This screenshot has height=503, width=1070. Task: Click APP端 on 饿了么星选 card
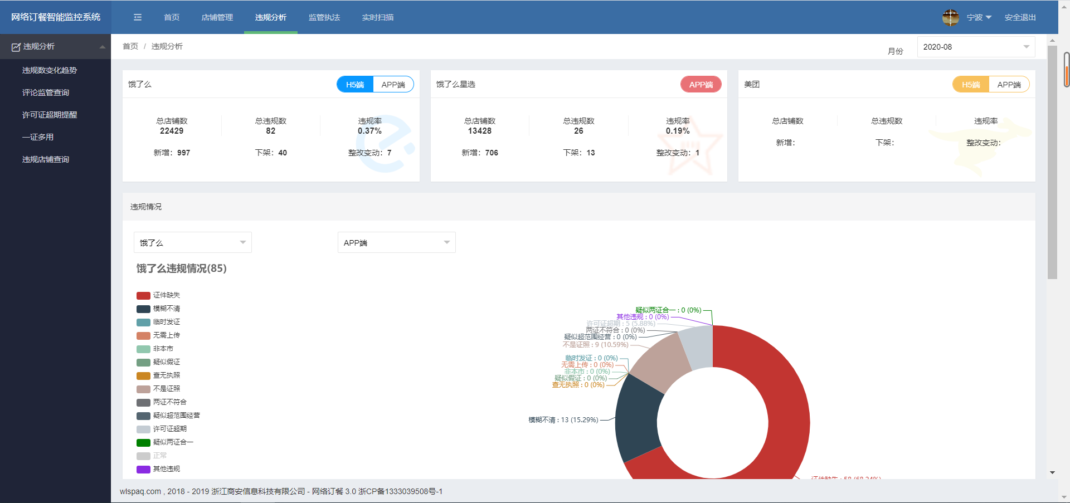(x=701, y=85)
